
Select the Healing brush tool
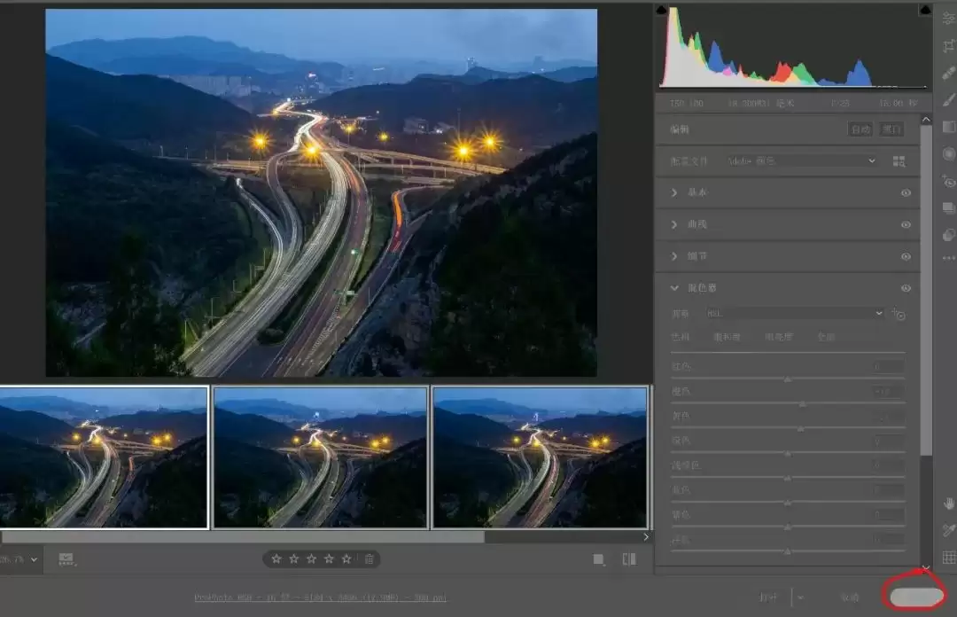coord(949,73)
